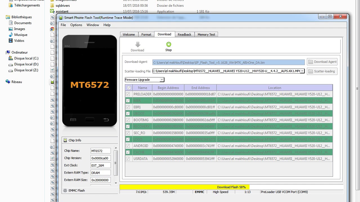This screenshot has width=360, height=202.
Task: Click the Download-Agent path field
Action: (229, 62)
